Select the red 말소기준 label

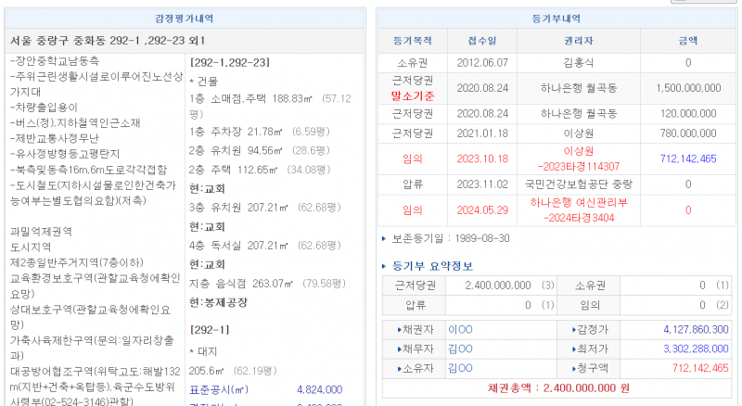[414, 95]
